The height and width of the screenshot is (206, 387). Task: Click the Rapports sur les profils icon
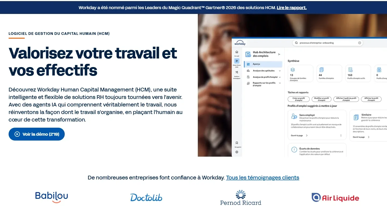coord(248,83)
